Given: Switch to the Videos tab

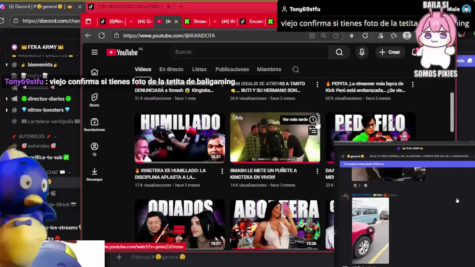Looking at the screenshot, I should (x=143, y=69).
